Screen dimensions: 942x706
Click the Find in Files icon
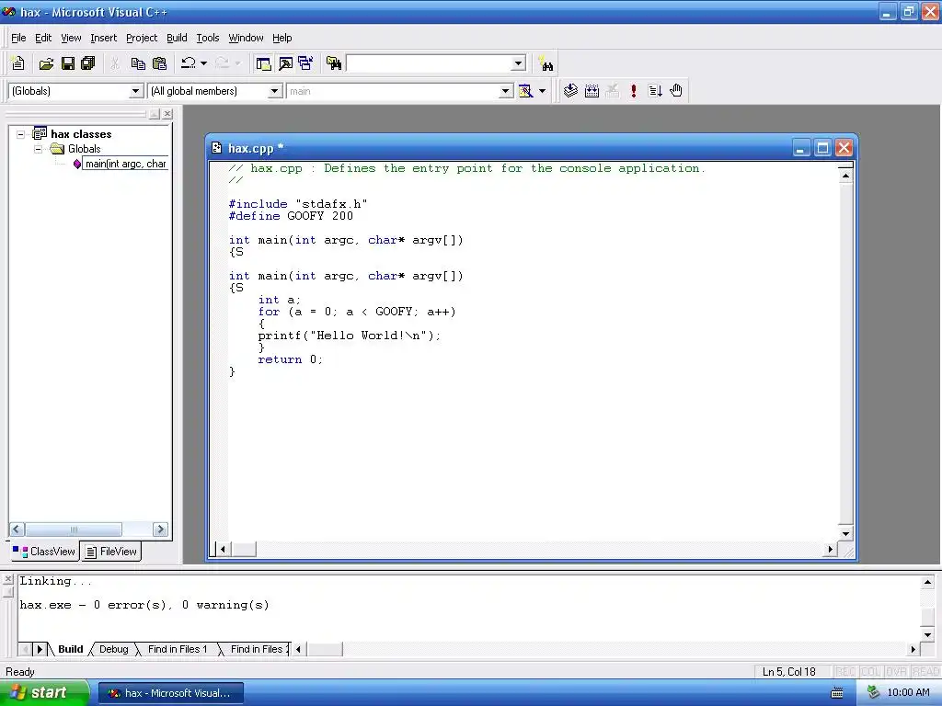[334, 63]
